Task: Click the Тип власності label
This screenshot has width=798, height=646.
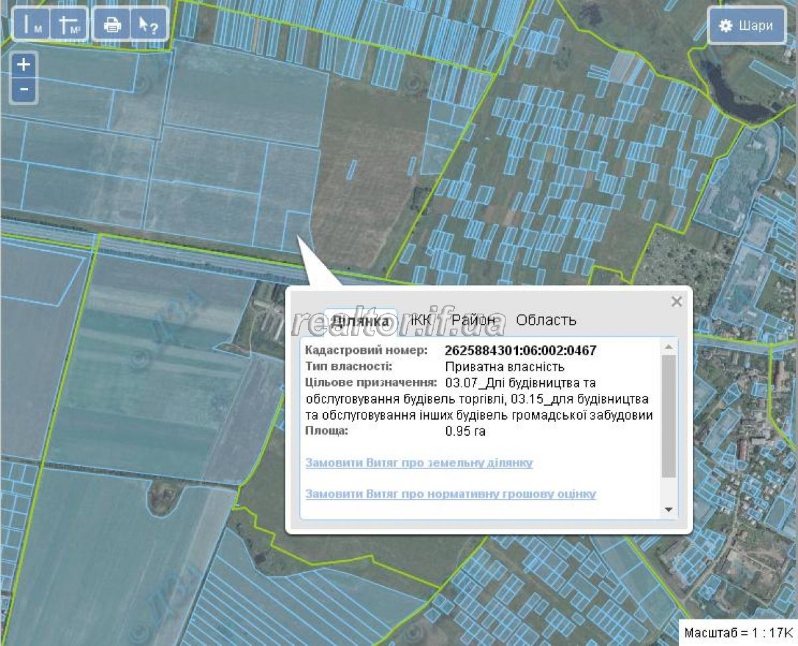Action: pos(348,367)
